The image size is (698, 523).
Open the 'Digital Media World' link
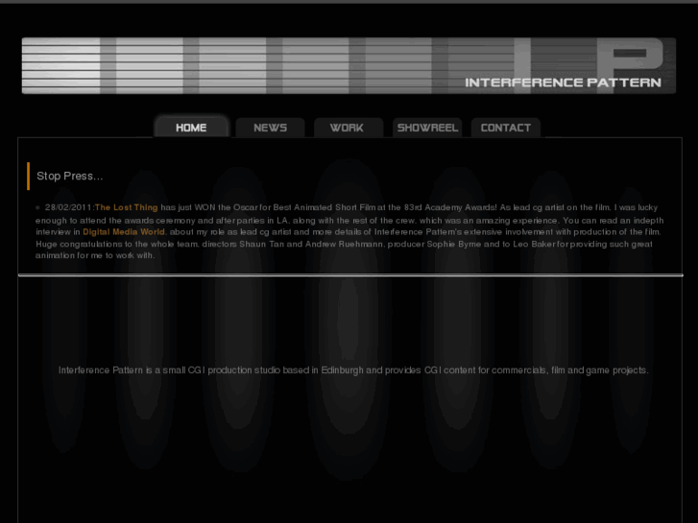pyautogui.click(x=124, y=232)
